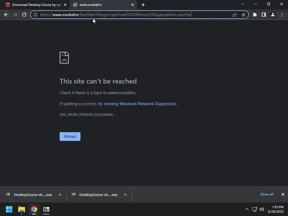Screen dimensions: 288x216
Task: Click the blue Reload button
Action: [x=70, y=136]
